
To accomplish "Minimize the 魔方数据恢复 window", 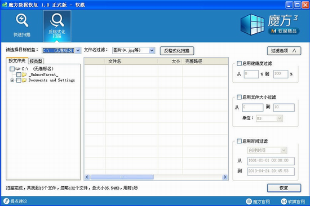I will pyautogui.click(x=289, y=5).
